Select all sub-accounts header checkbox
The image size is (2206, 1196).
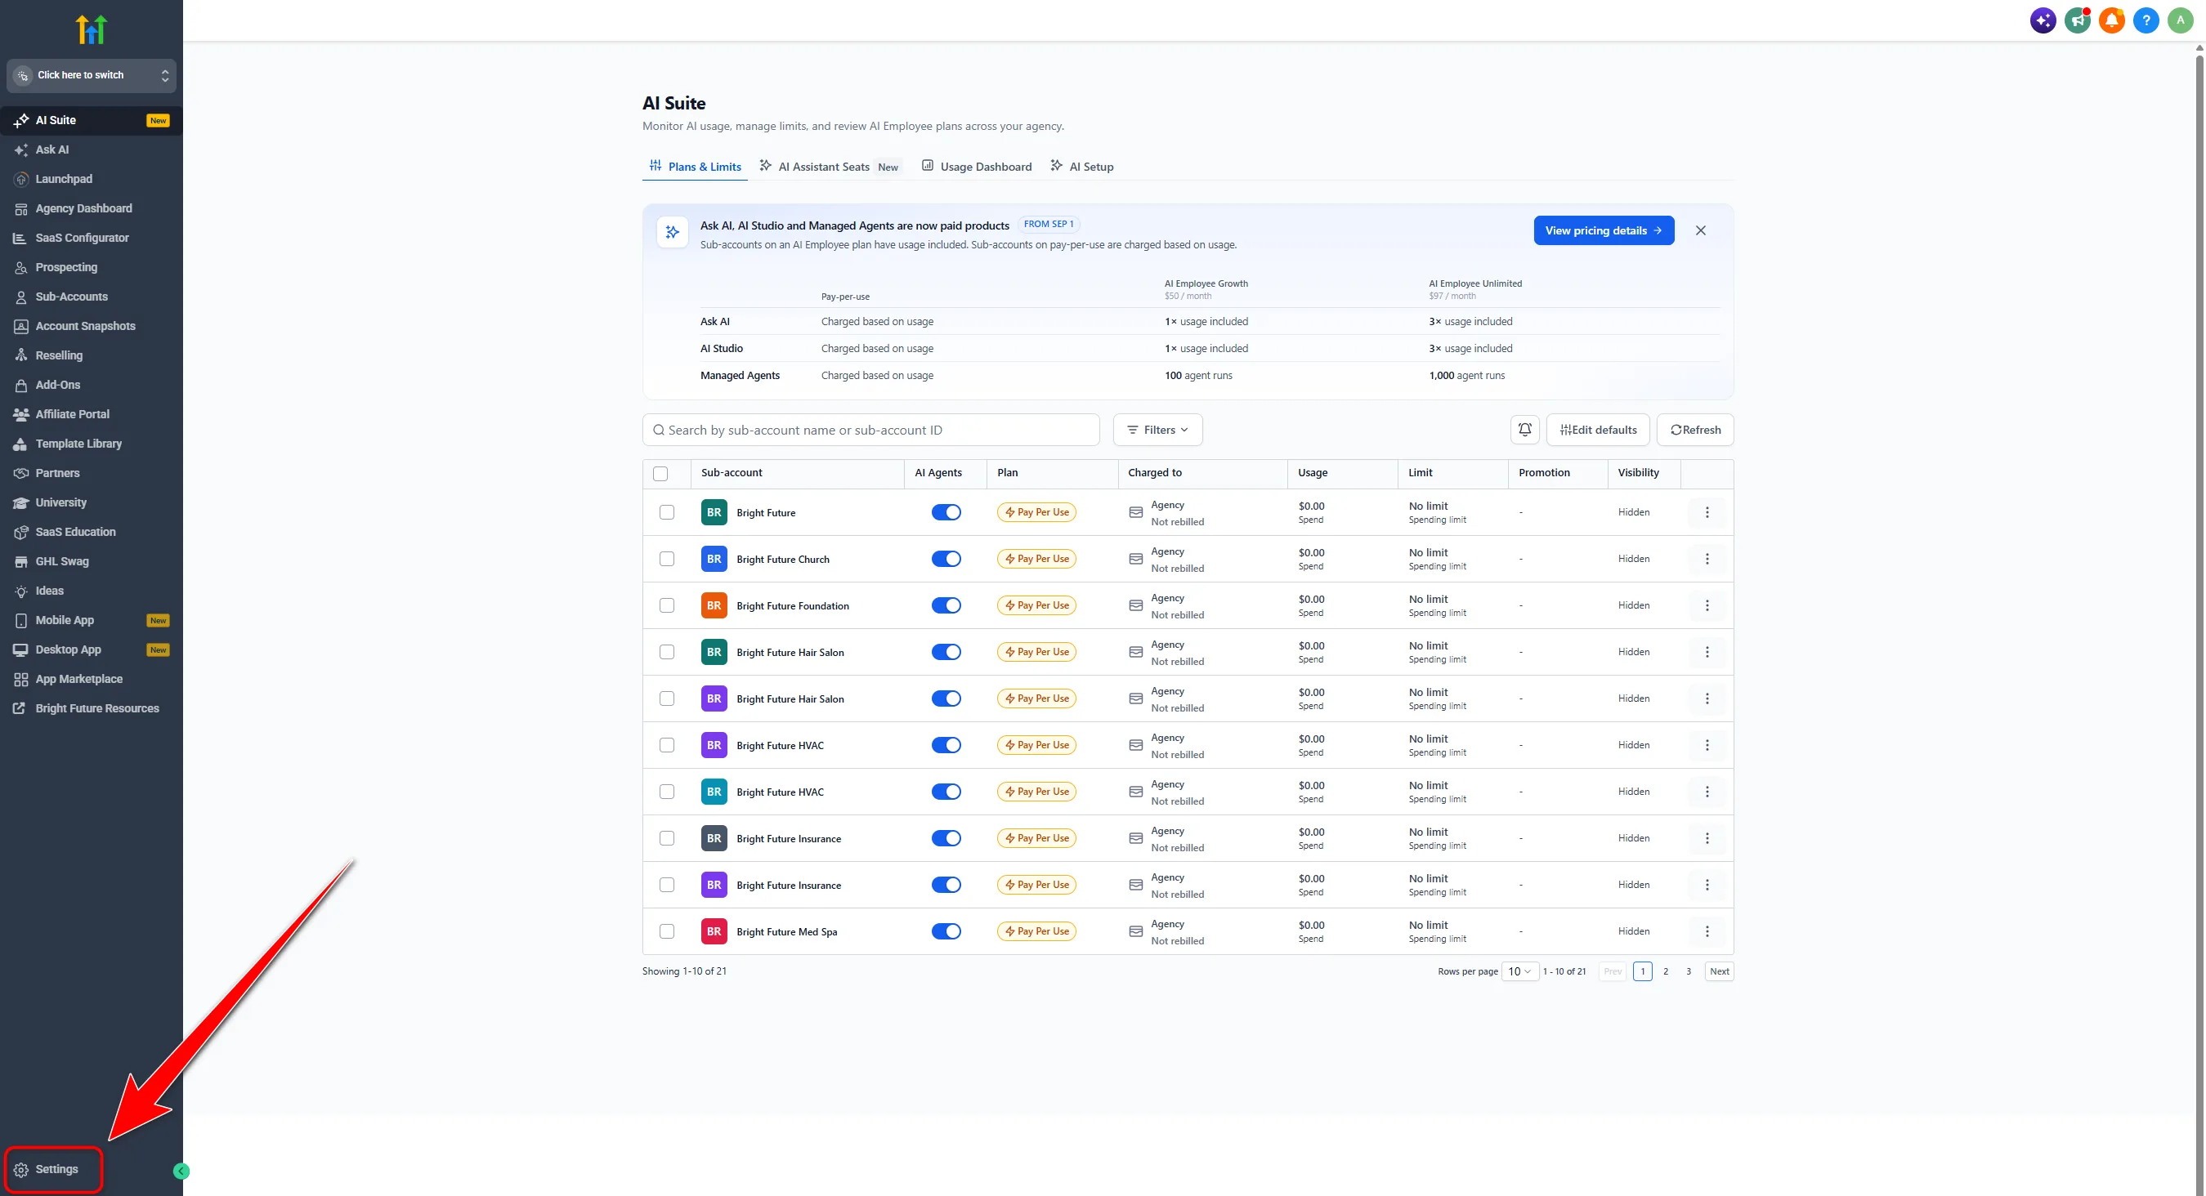click(x=660, y=474)
